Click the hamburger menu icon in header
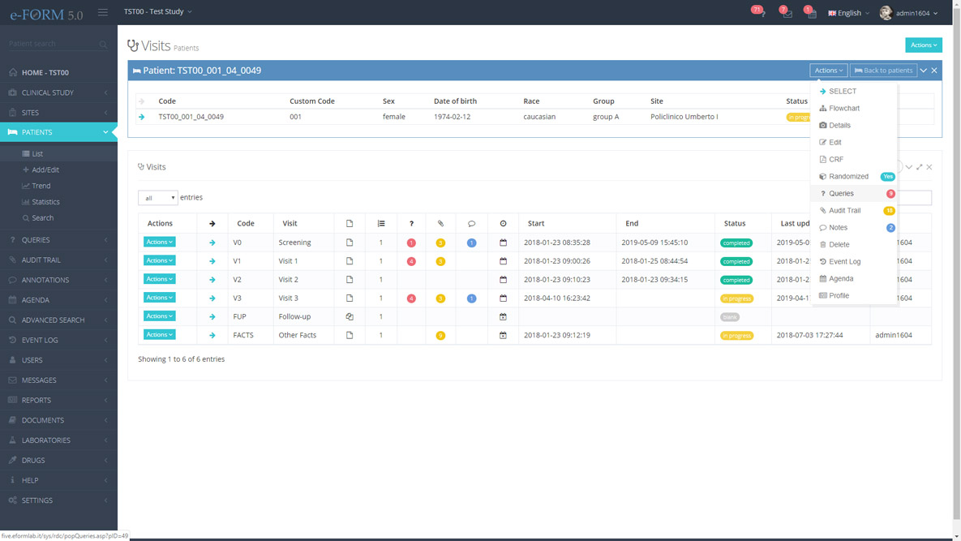Screen dimensions: 961x541 point(103,12)
